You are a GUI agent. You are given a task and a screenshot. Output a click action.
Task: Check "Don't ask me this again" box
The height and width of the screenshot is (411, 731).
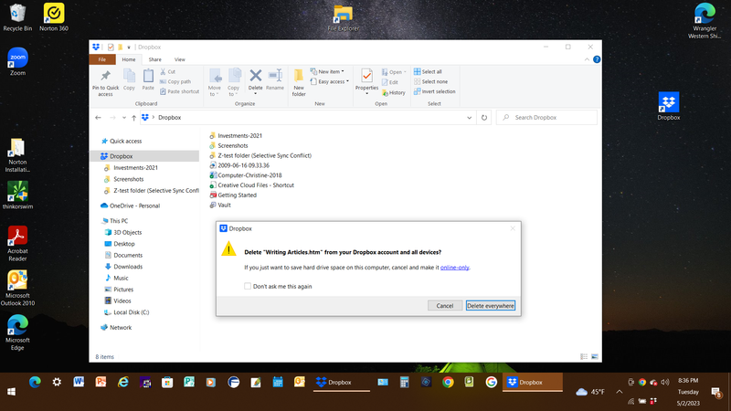pos(248,286)
